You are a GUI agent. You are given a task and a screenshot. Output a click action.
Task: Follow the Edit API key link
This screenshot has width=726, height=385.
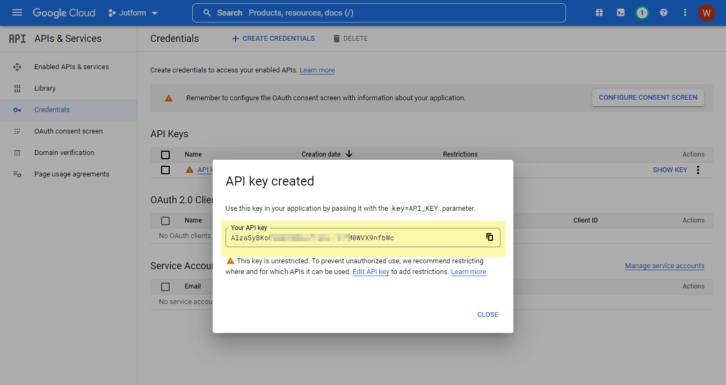tap(371, 272)
